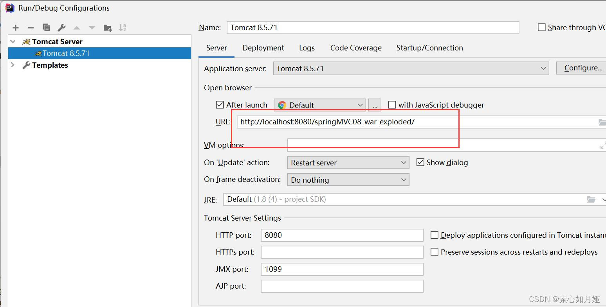Image resolution: width=606 pixels, height=307 pixels.
Task: Open the Default browser dropdown
Action: click(x=320, y=105)
